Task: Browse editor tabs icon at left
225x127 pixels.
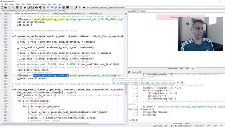Action: (x=1, y=13)
